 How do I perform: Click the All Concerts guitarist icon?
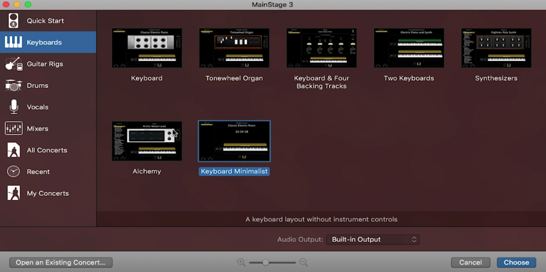click(x=13, y=150)
